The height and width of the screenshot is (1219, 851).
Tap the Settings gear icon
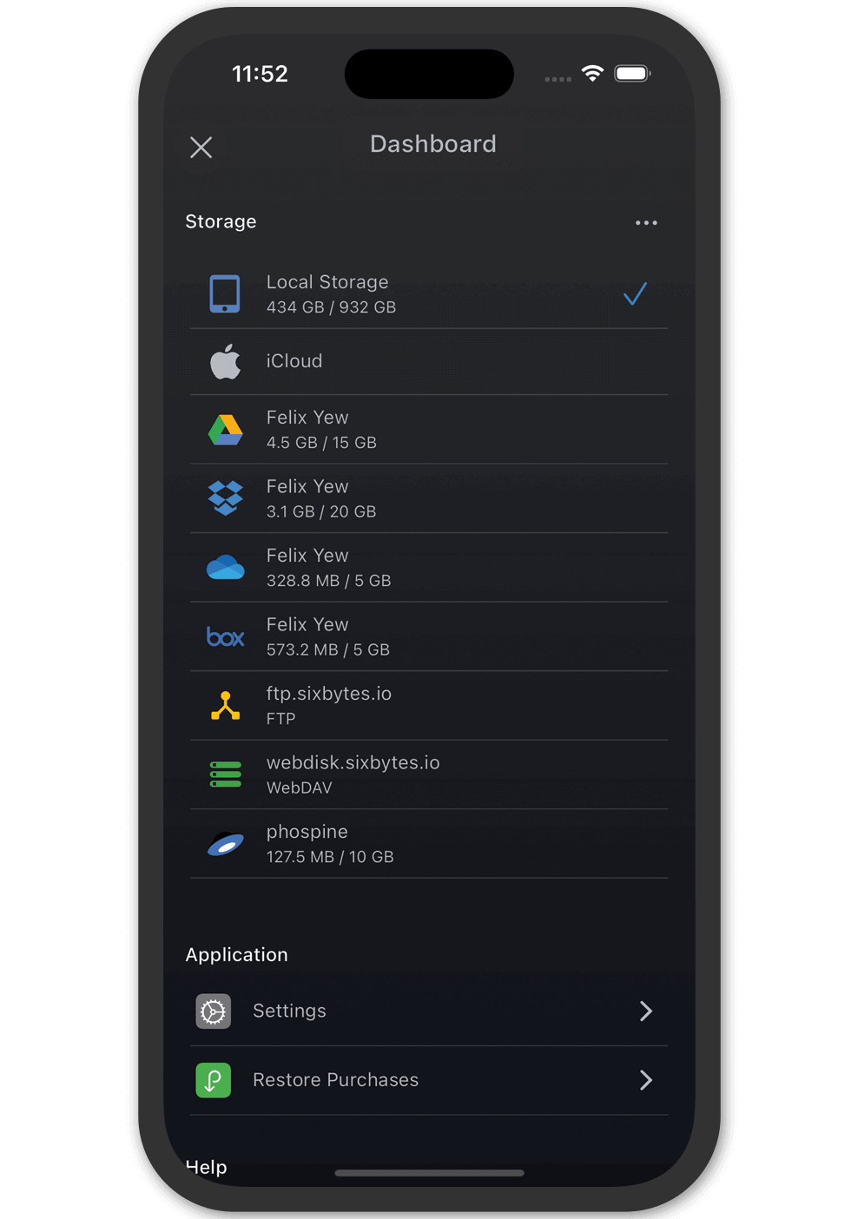coord(214,1011)
